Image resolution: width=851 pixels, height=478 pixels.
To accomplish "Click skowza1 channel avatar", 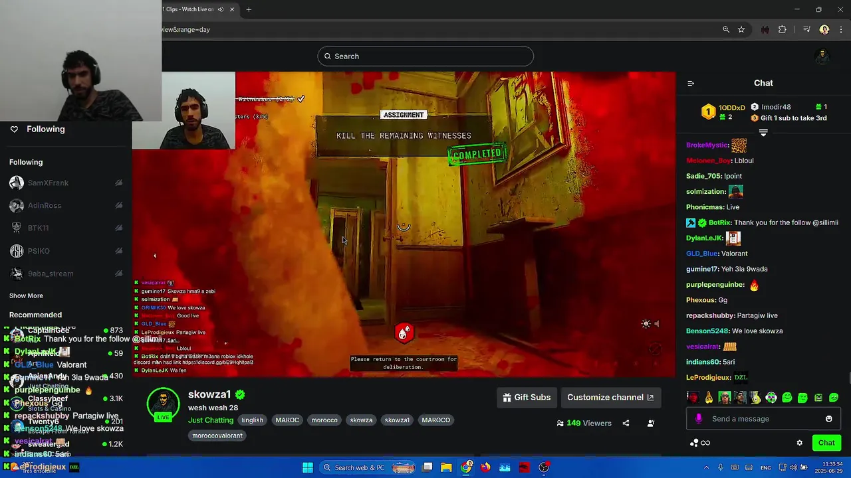I will 163,403.
